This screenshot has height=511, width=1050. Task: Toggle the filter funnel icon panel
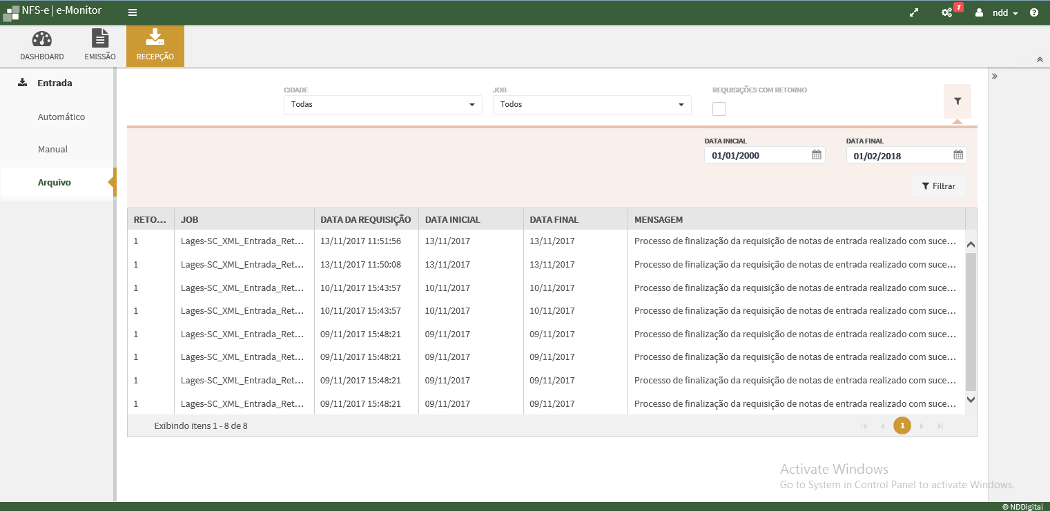957,101
